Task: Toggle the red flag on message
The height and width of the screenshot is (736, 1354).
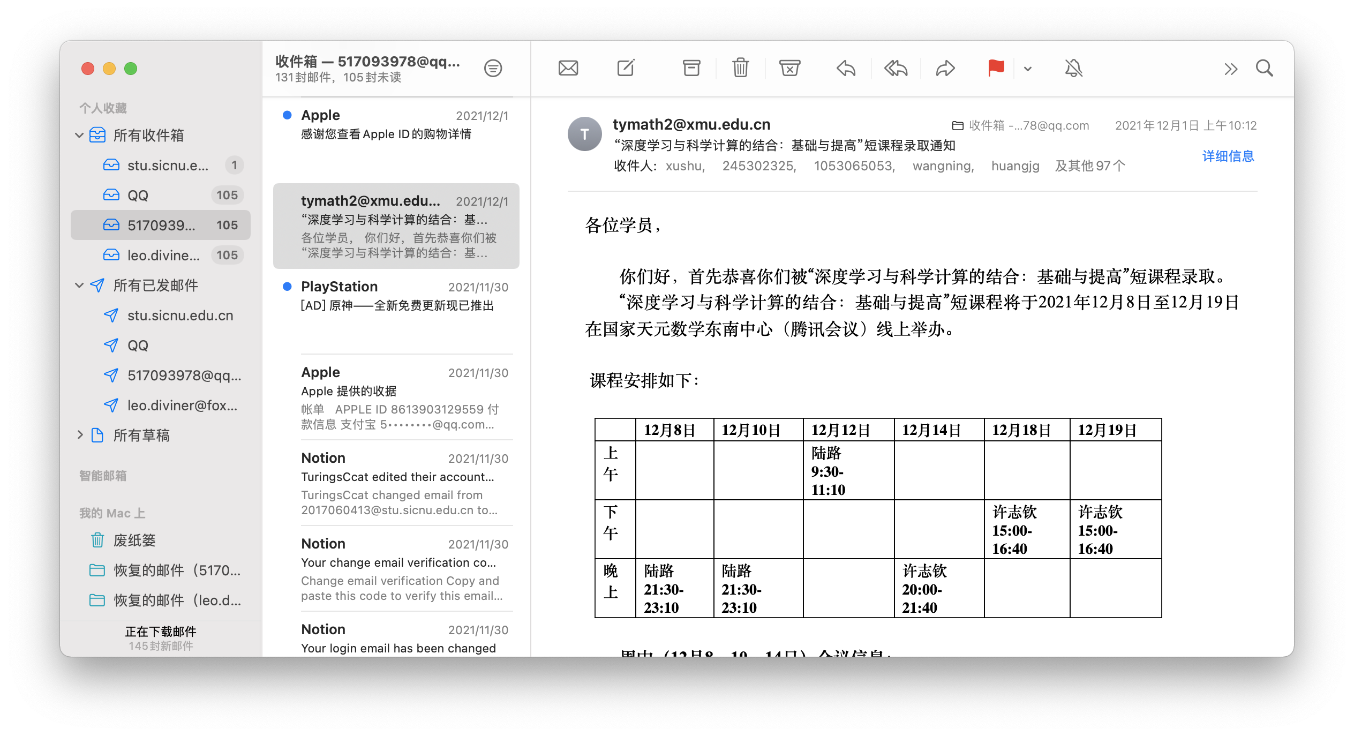Action: coord(996,69)
